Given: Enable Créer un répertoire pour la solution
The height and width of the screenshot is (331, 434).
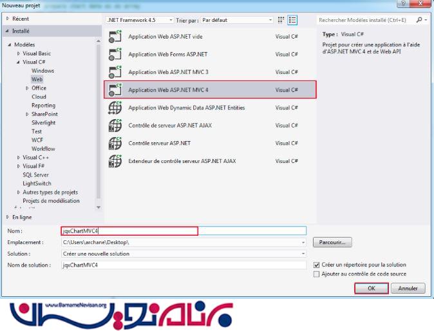Looking at the screenshot, I should (x=316, y=265).
